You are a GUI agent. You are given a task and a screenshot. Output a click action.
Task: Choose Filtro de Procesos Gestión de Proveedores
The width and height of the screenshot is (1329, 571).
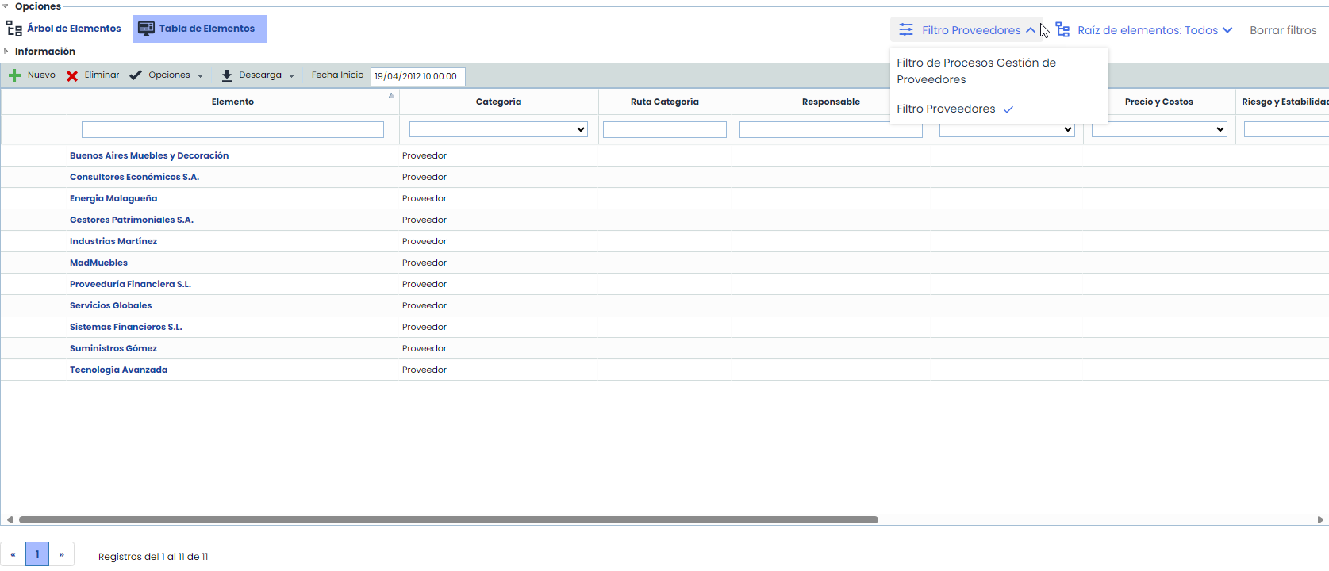(x=976, y=71)
